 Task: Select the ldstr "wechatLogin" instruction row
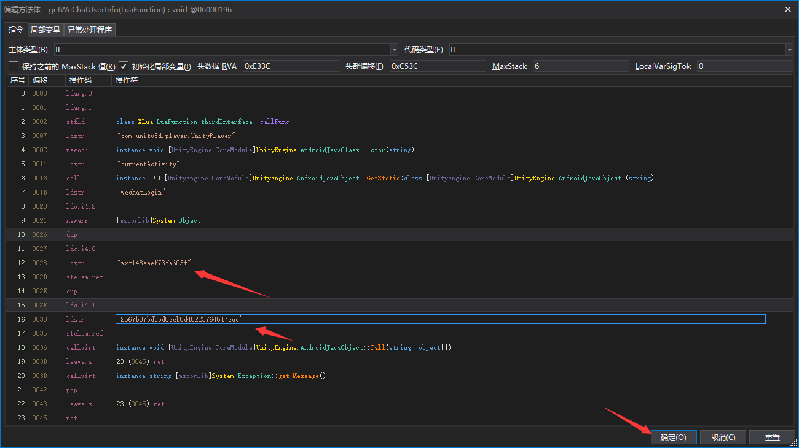[x=76, y=192]
